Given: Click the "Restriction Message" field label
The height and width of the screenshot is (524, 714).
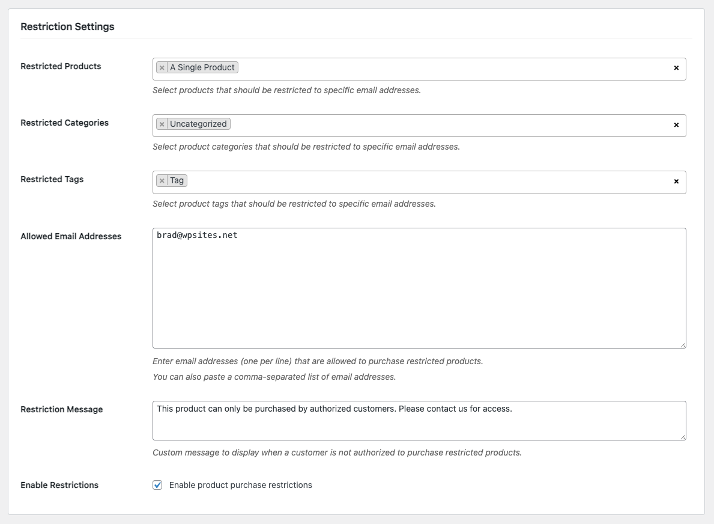Looking at the screenshot, I should click(x=61, y=409).
